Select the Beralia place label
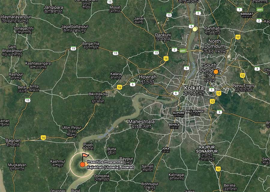This screenshot has height=192, width=270. point(229,187)
